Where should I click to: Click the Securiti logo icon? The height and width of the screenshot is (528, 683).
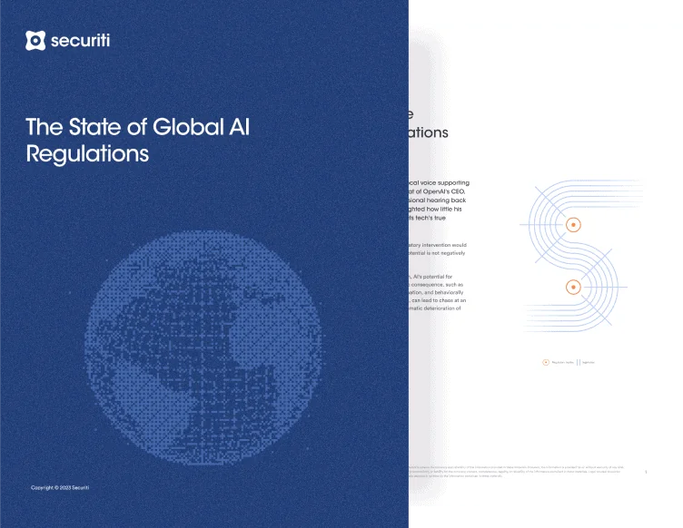[35, 41]
